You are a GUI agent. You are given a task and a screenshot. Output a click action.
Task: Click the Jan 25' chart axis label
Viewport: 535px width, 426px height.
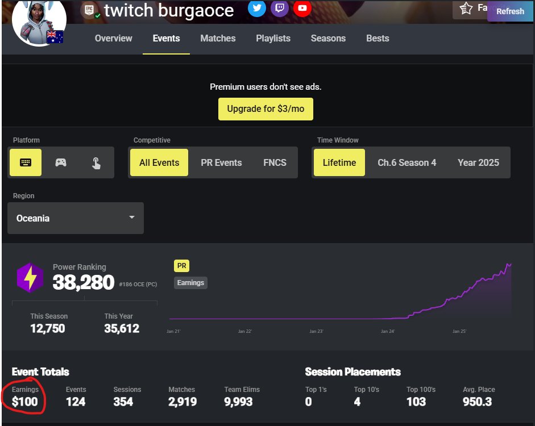tap(459, 331)
